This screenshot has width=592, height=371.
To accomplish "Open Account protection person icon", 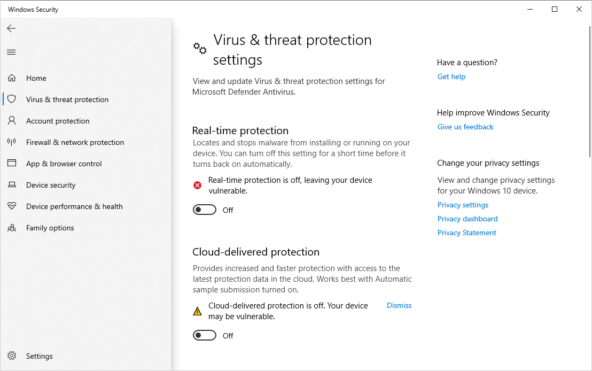I will point(12,121).
